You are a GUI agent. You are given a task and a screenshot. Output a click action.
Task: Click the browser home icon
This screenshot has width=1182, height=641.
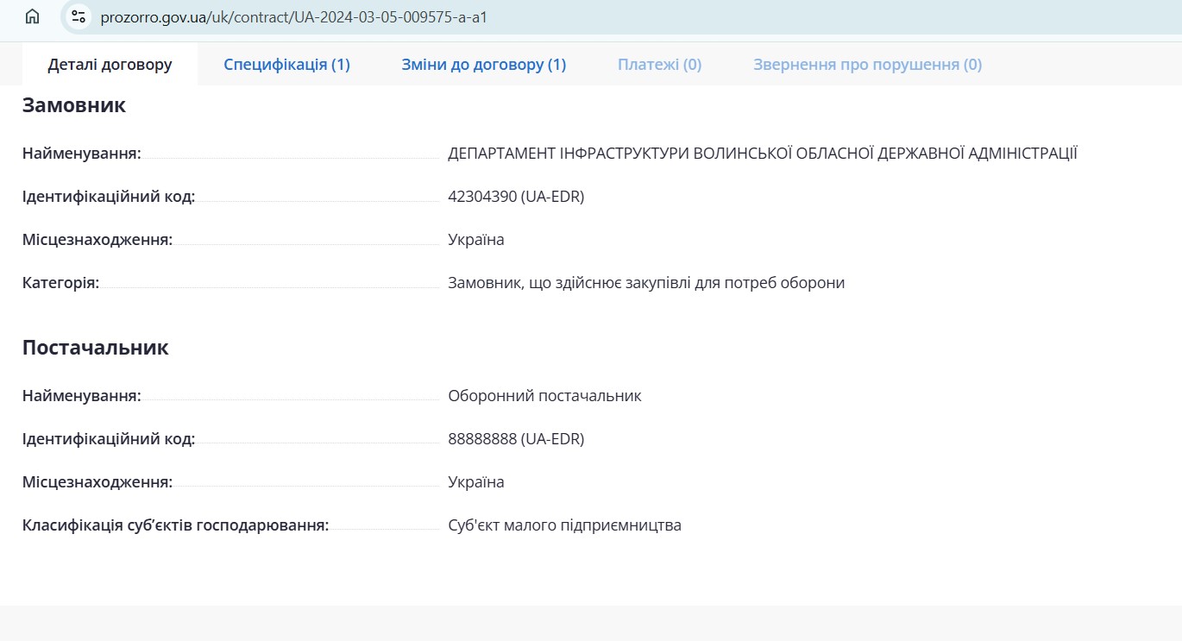click(32, 16)
